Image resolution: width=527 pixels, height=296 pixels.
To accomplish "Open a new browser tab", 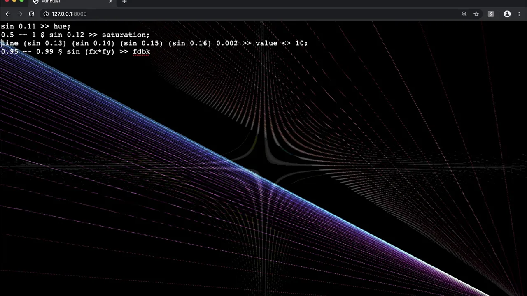I will click(124, 2).
